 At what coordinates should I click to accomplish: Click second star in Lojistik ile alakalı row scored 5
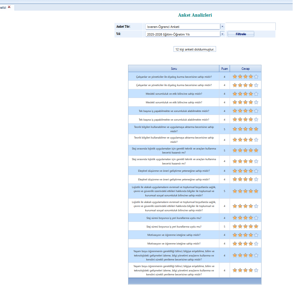point(240,191)
